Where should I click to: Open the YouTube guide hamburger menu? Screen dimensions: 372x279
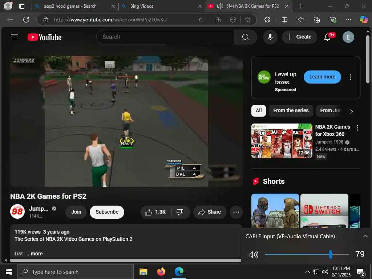click(x=15, y=37)
